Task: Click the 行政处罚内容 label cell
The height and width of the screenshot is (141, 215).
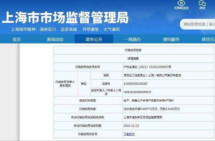Action: pos(88,109)
